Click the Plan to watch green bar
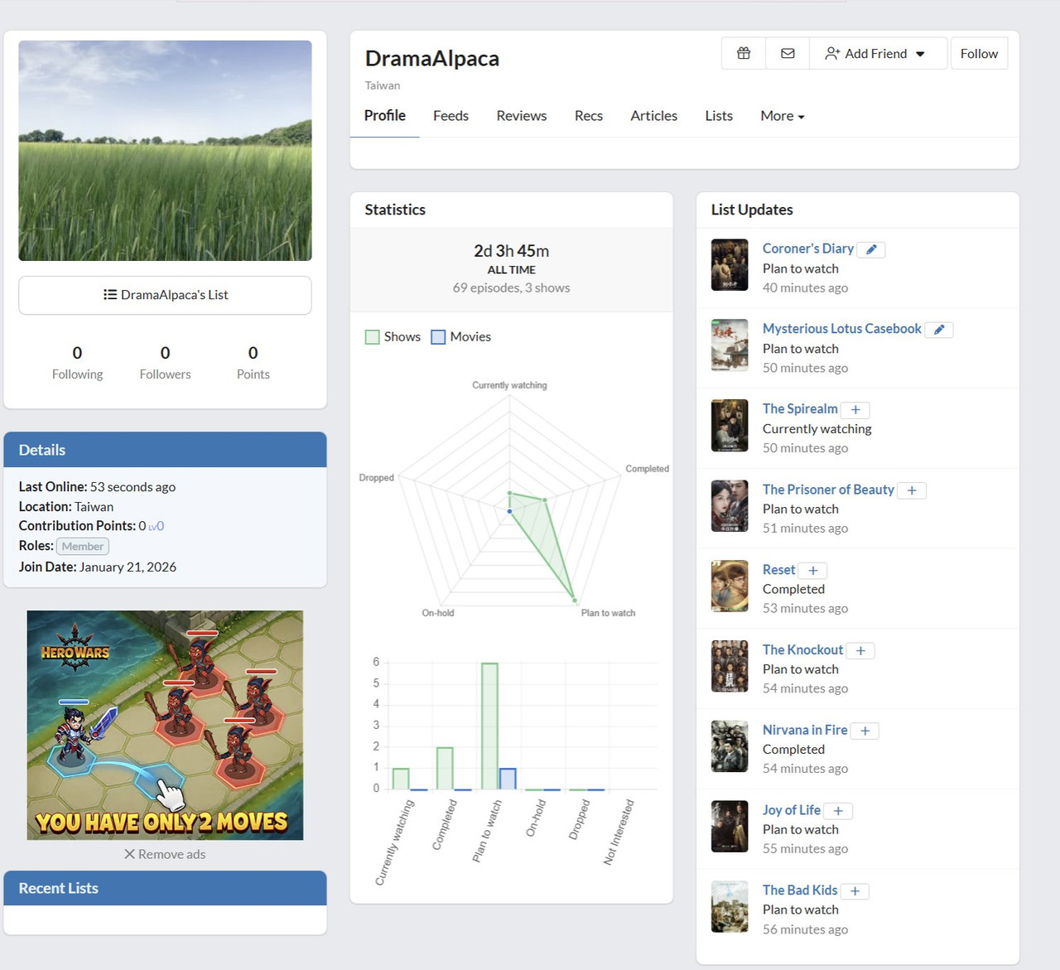Image resolution: width=1060 pixels, height=970 pixels. tap(489, 726)
